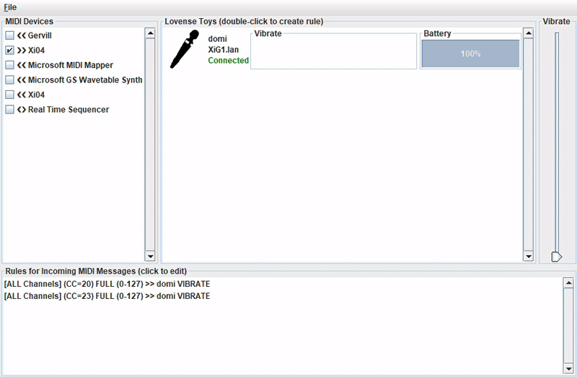Click the << icon beside unchecked Xi04
The image size is (577, 377).
[x=22, y=95]
